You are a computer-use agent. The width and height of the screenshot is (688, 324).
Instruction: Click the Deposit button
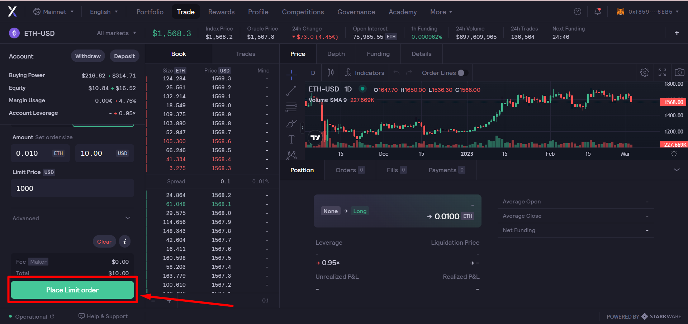[x=124, y=56]
